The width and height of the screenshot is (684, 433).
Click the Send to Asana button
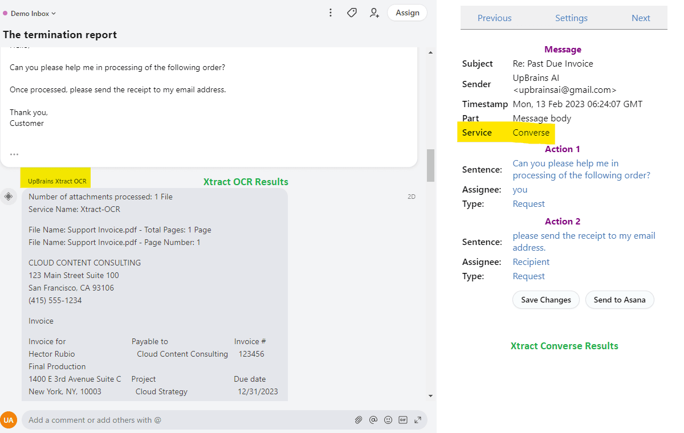point(620,300)
